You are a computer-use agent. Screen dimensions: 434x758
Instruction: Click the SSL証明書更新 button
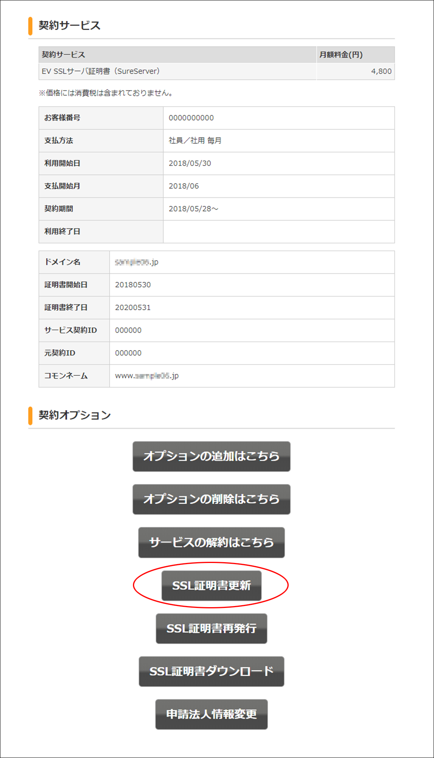click(x=211, y=585)
